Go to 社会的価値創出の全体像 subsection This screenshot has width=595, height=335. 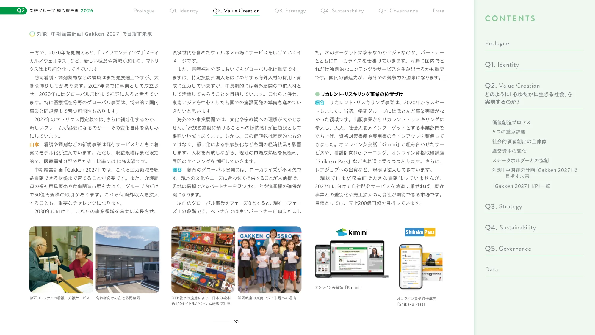click(519, 141)
